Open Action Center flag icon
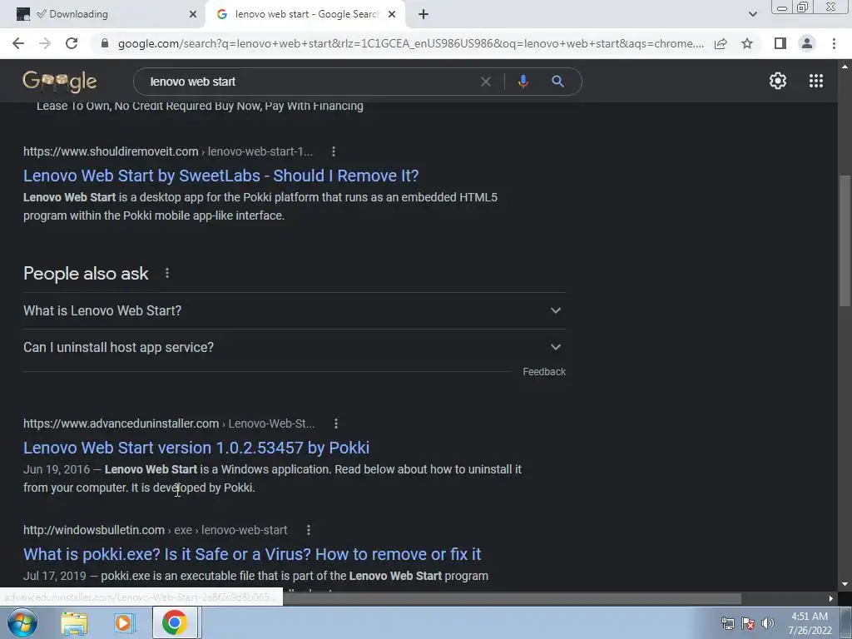The height and width of the screenshot is (639, 852). 748,623
